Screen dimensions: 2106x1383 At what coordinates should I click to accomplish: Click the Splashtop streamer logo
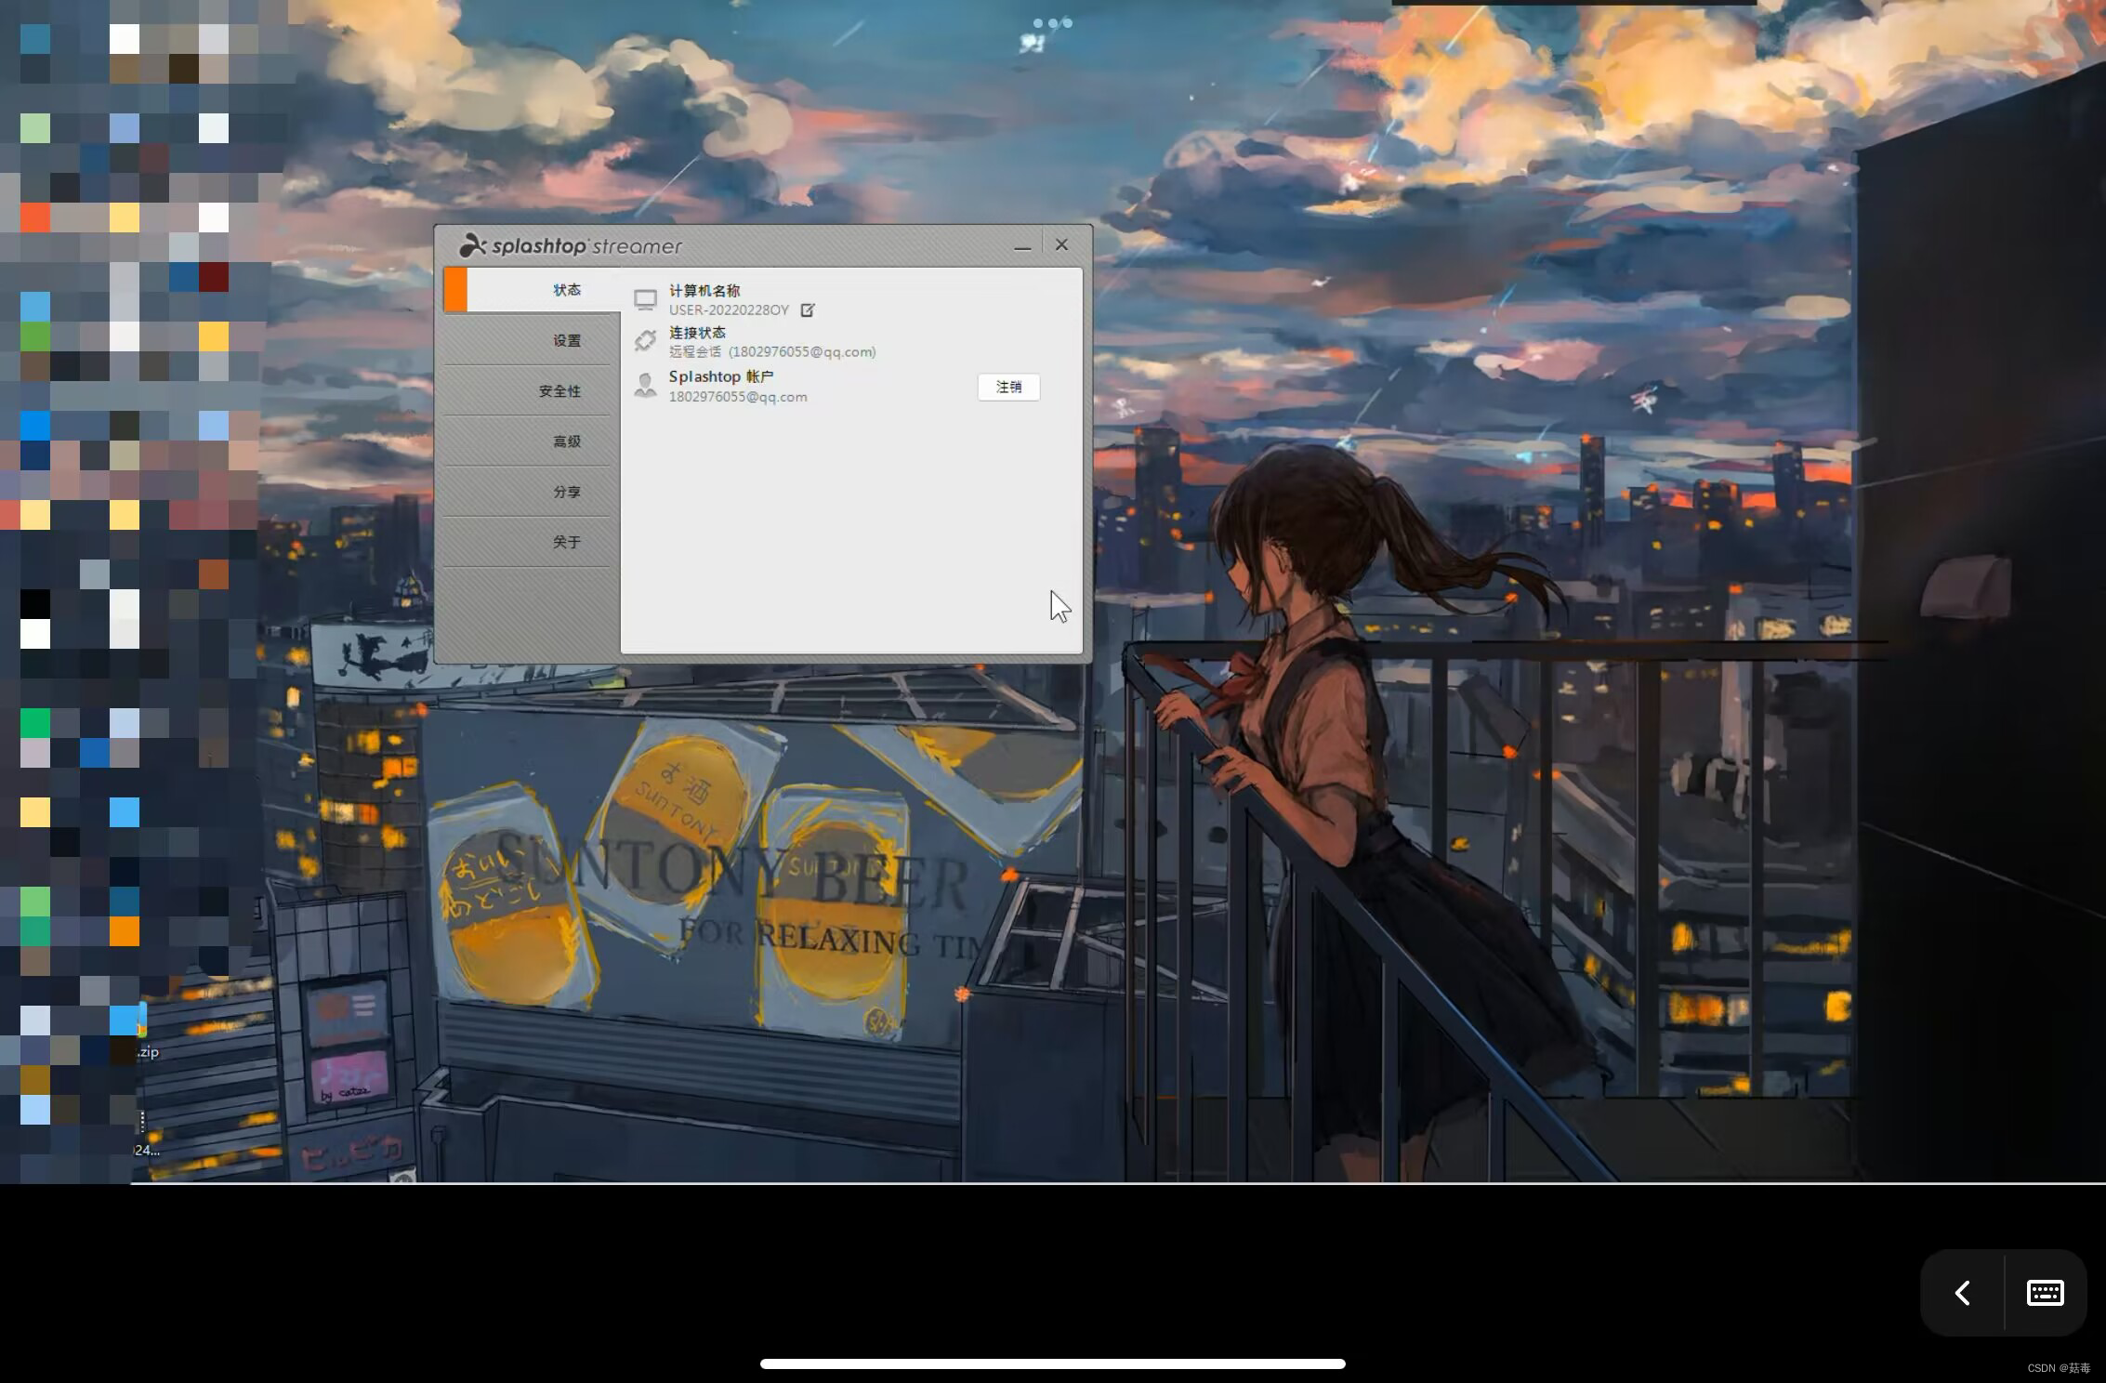(x=570, y=245)
